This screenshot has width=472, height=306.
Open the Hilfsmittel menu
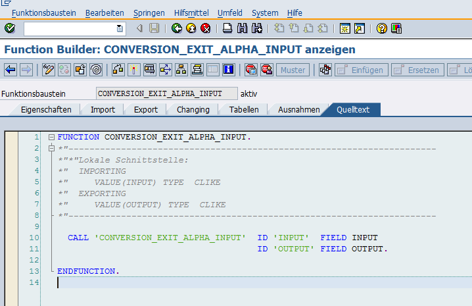point(191,13)
